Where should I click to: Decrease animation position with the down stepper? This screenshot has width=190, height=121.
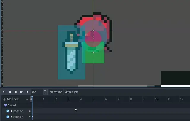pyautogui.click(x=45, y=93)
